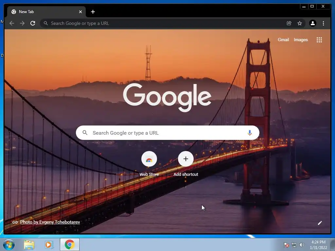Open the network status tray icon
This screenshot has width=335, height=251.
(x=294, y=245)
